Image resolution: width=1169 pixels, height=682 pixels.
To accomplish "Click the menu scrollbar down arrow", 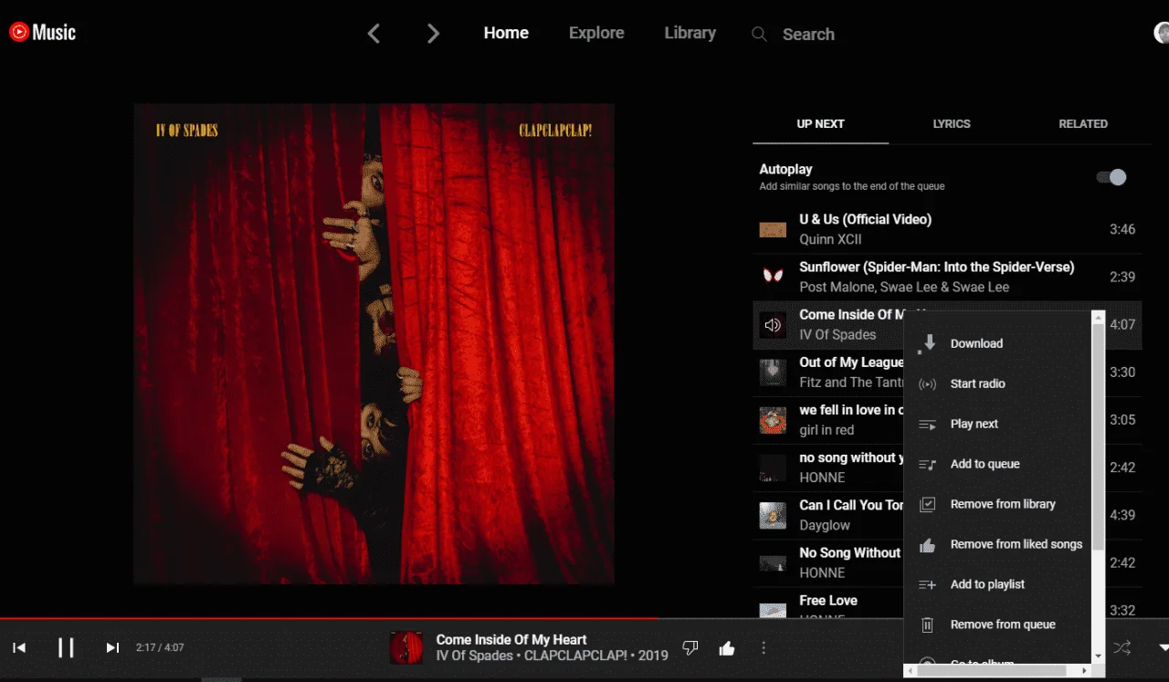I will point(1098,656).
